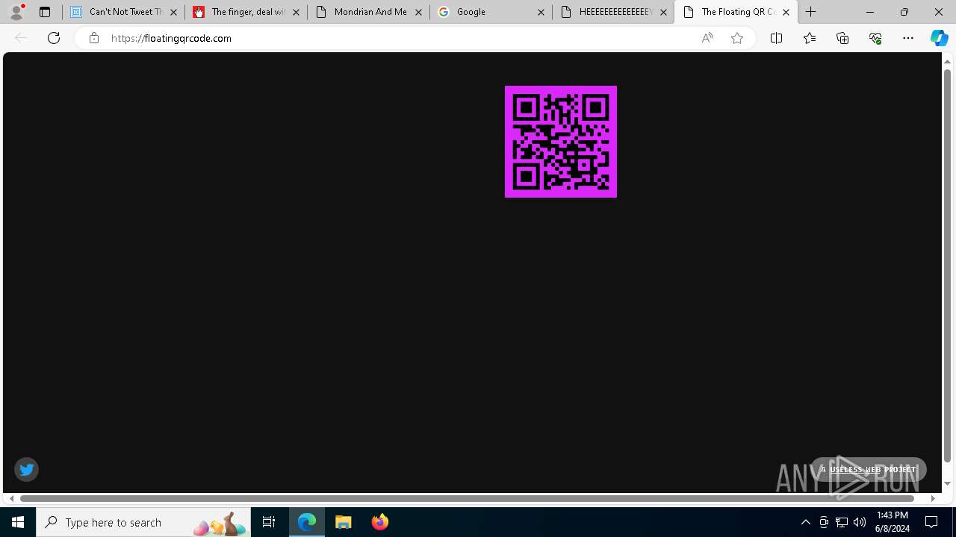Click the magenta floating QR code

pos(561,142)
